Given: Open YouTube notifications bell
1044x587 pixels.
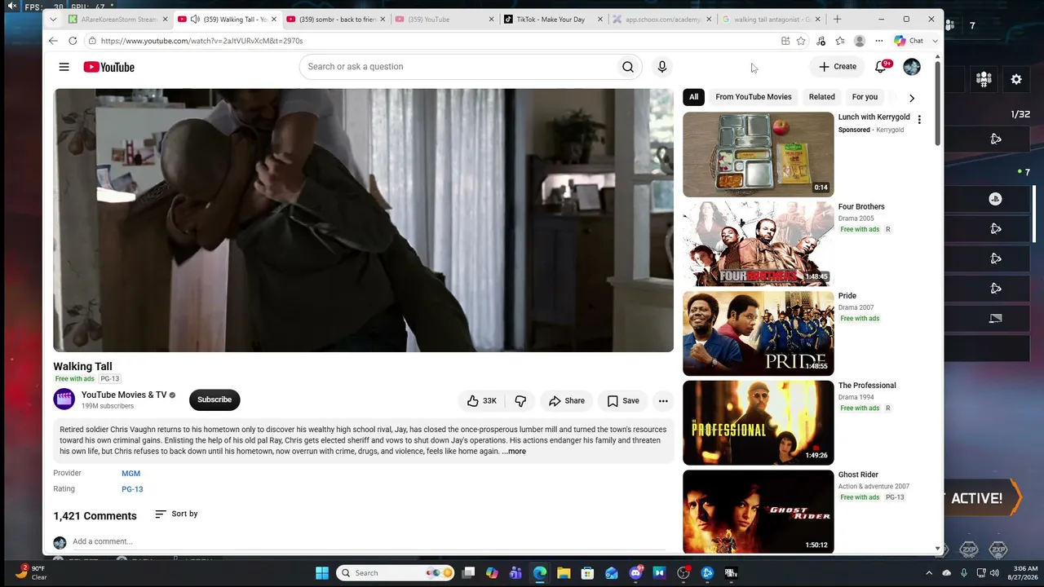Looking at the screenshot, I should point(881,67).
